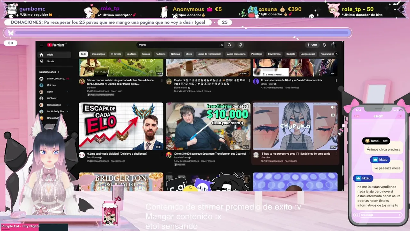Select the Mixes filter chip

click(x=189, y=54)
